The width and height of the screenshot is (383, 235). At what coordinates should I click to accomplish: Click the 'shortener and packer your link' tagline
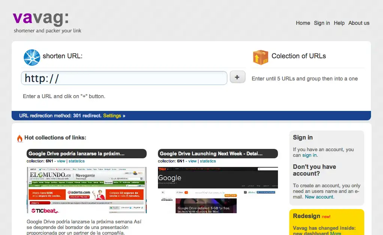pos(47,30)
